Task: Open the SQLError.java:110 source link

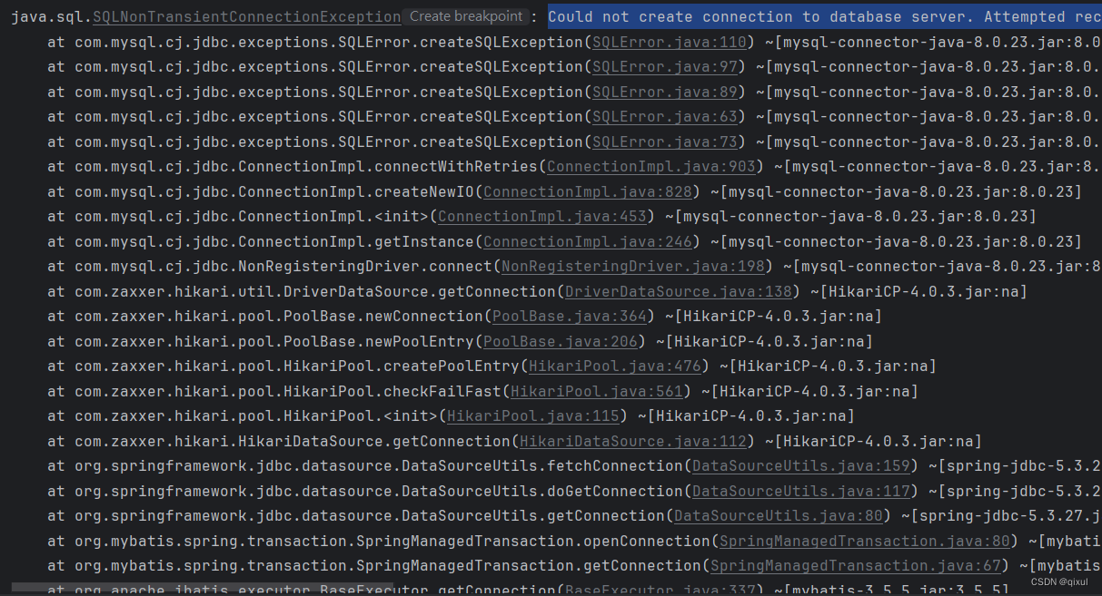Action: pyautogui.click(x=669, y=42)
